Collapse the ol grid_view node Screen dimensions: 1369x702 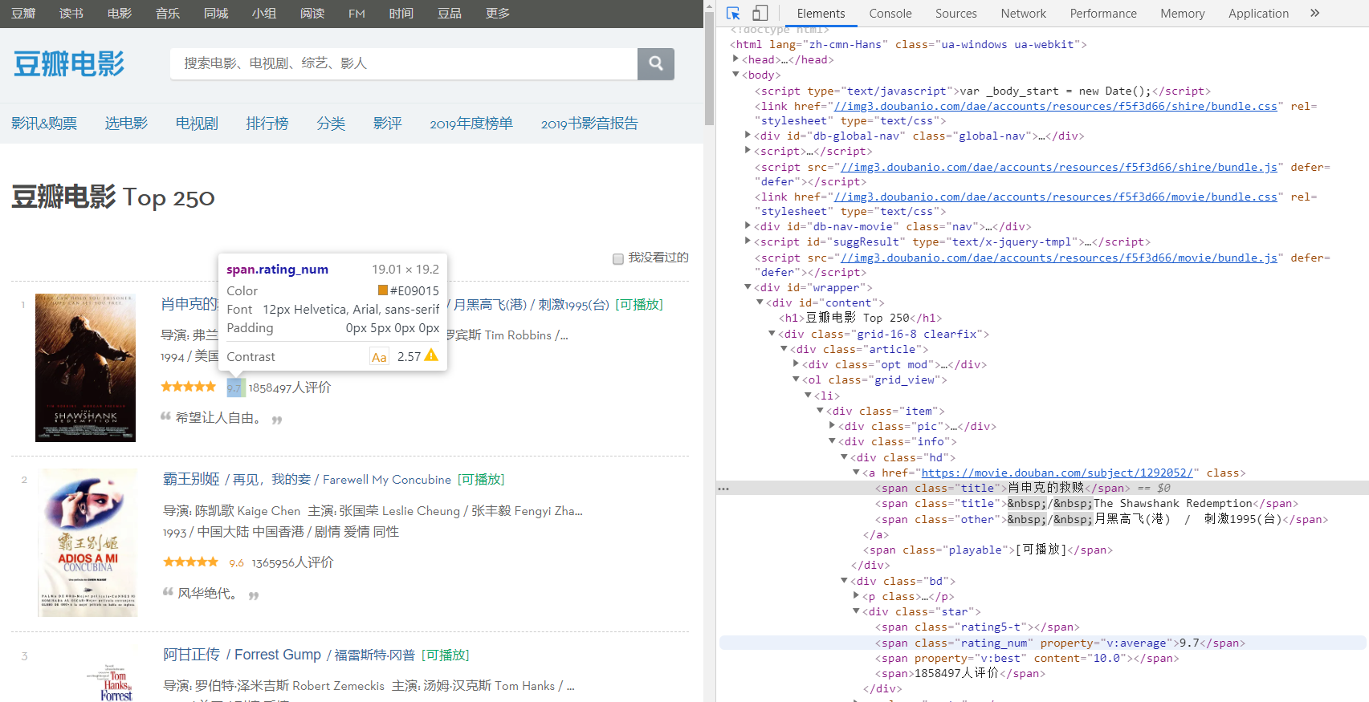click(x=796, y=379)
